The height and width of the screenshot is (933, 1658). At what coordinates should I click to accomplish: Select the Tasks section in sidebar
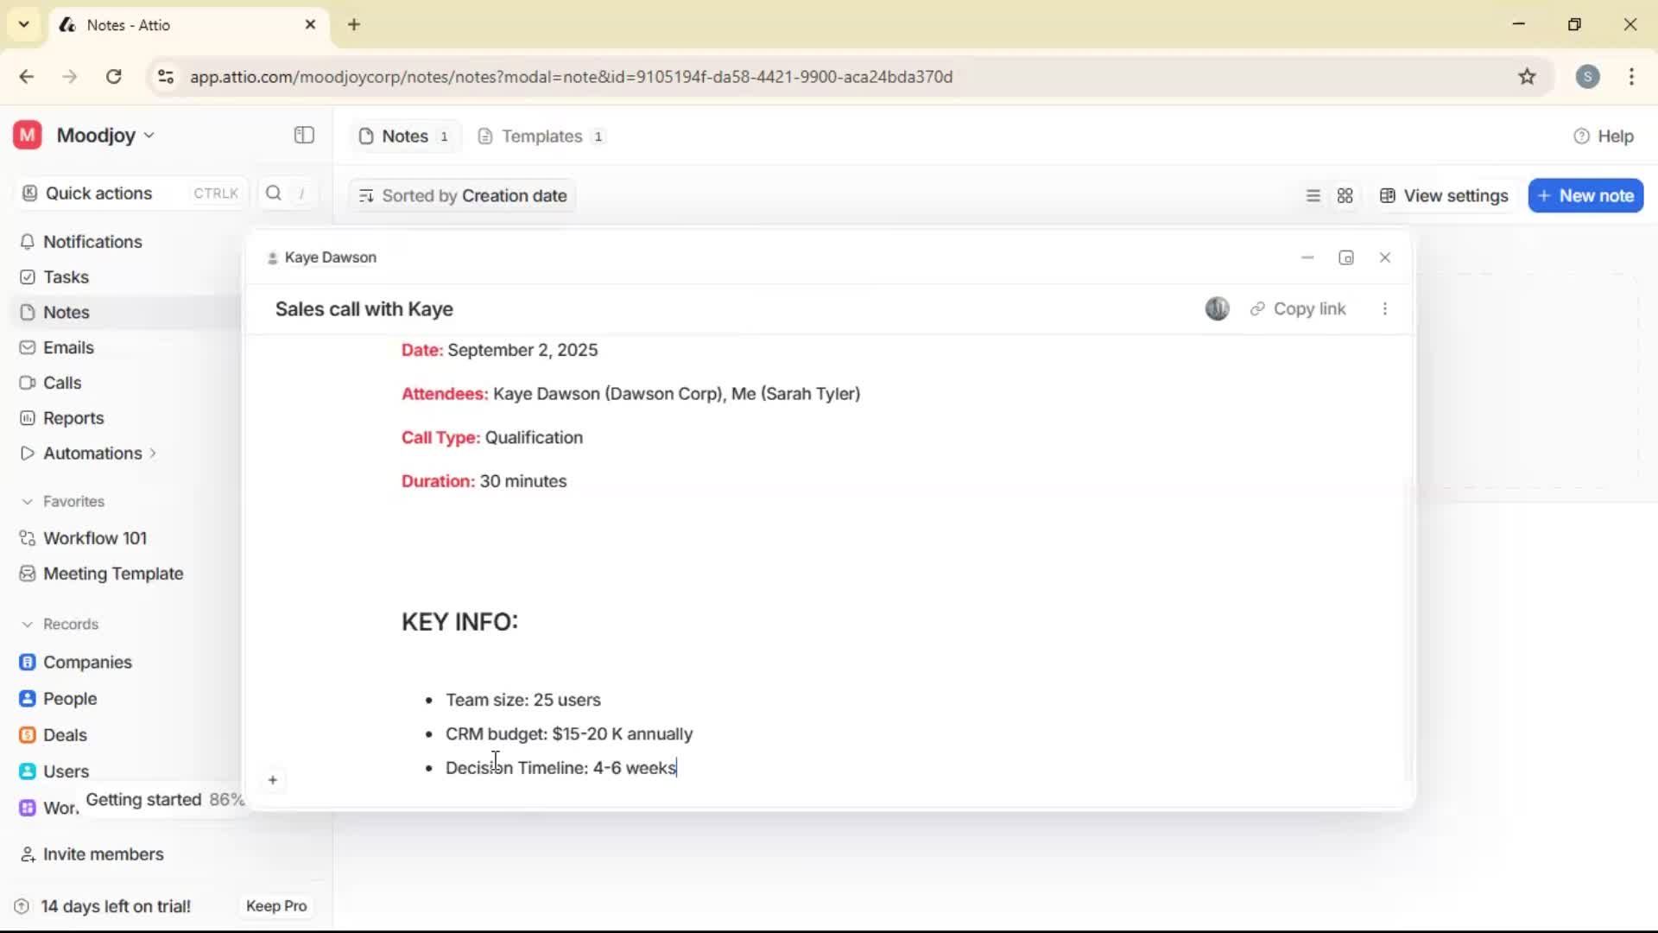pyautogui.click(x=65, y=276)
